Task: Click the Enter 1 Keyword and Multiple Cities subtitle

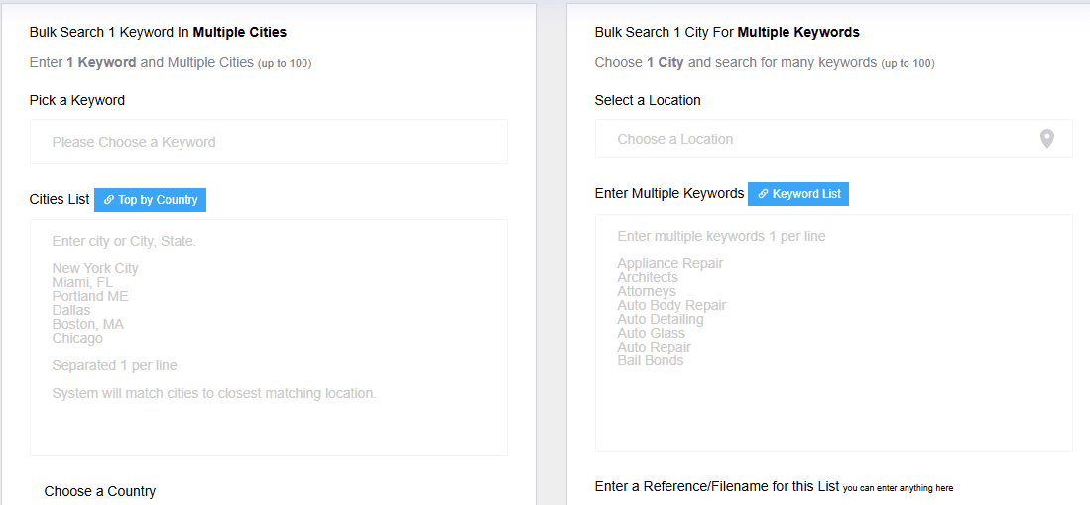Action: [x=171, y=63]
